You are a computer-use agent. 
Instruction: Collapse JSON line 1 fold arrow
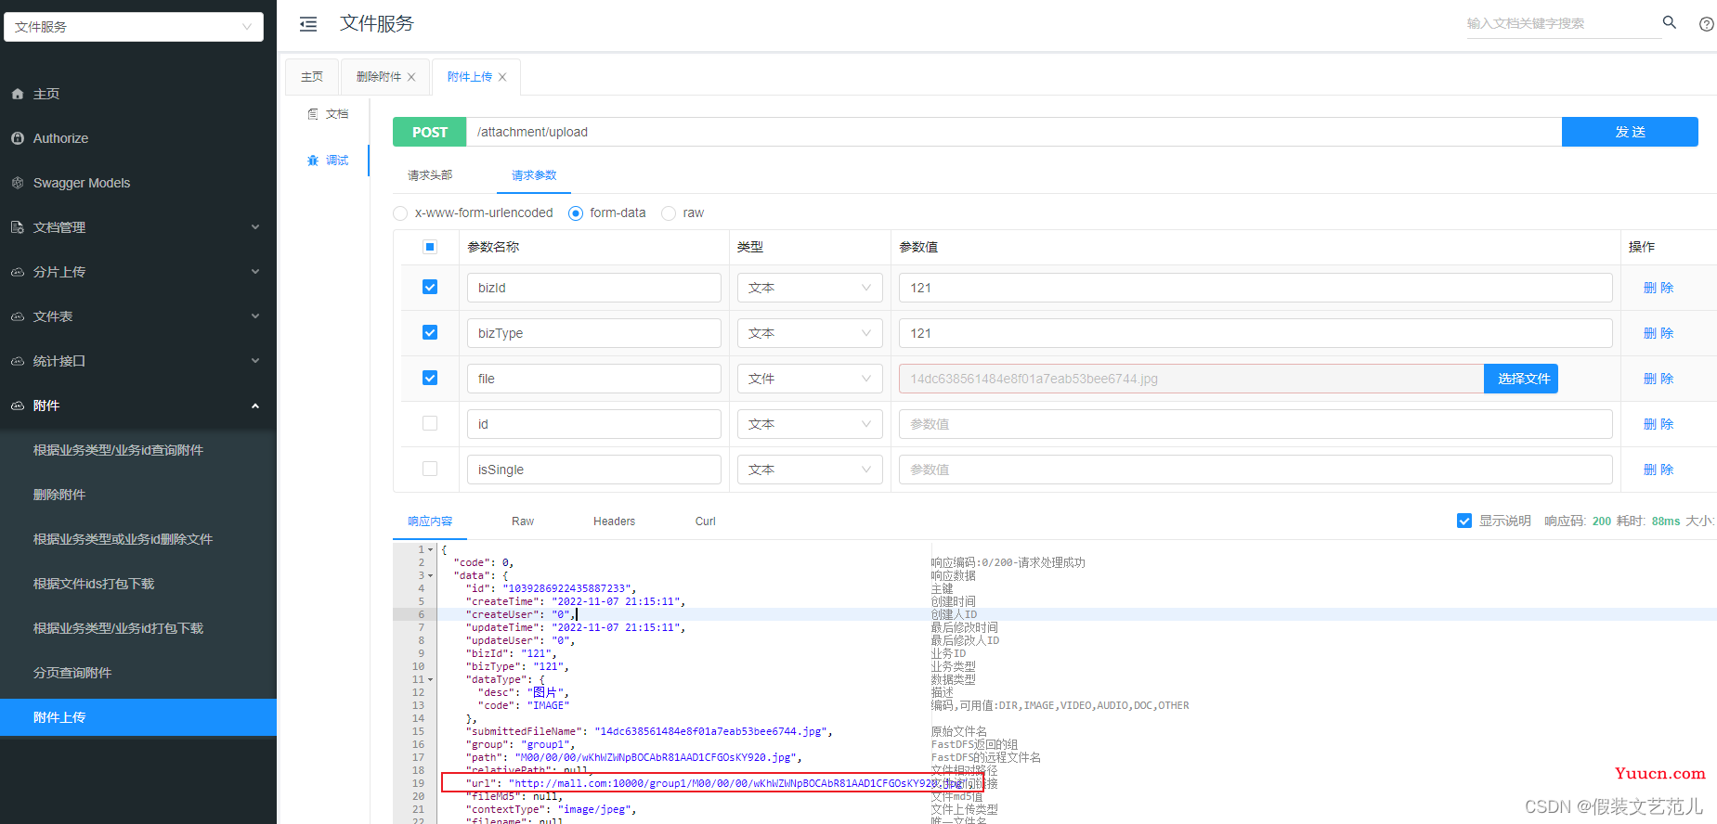tap(430, 549)
